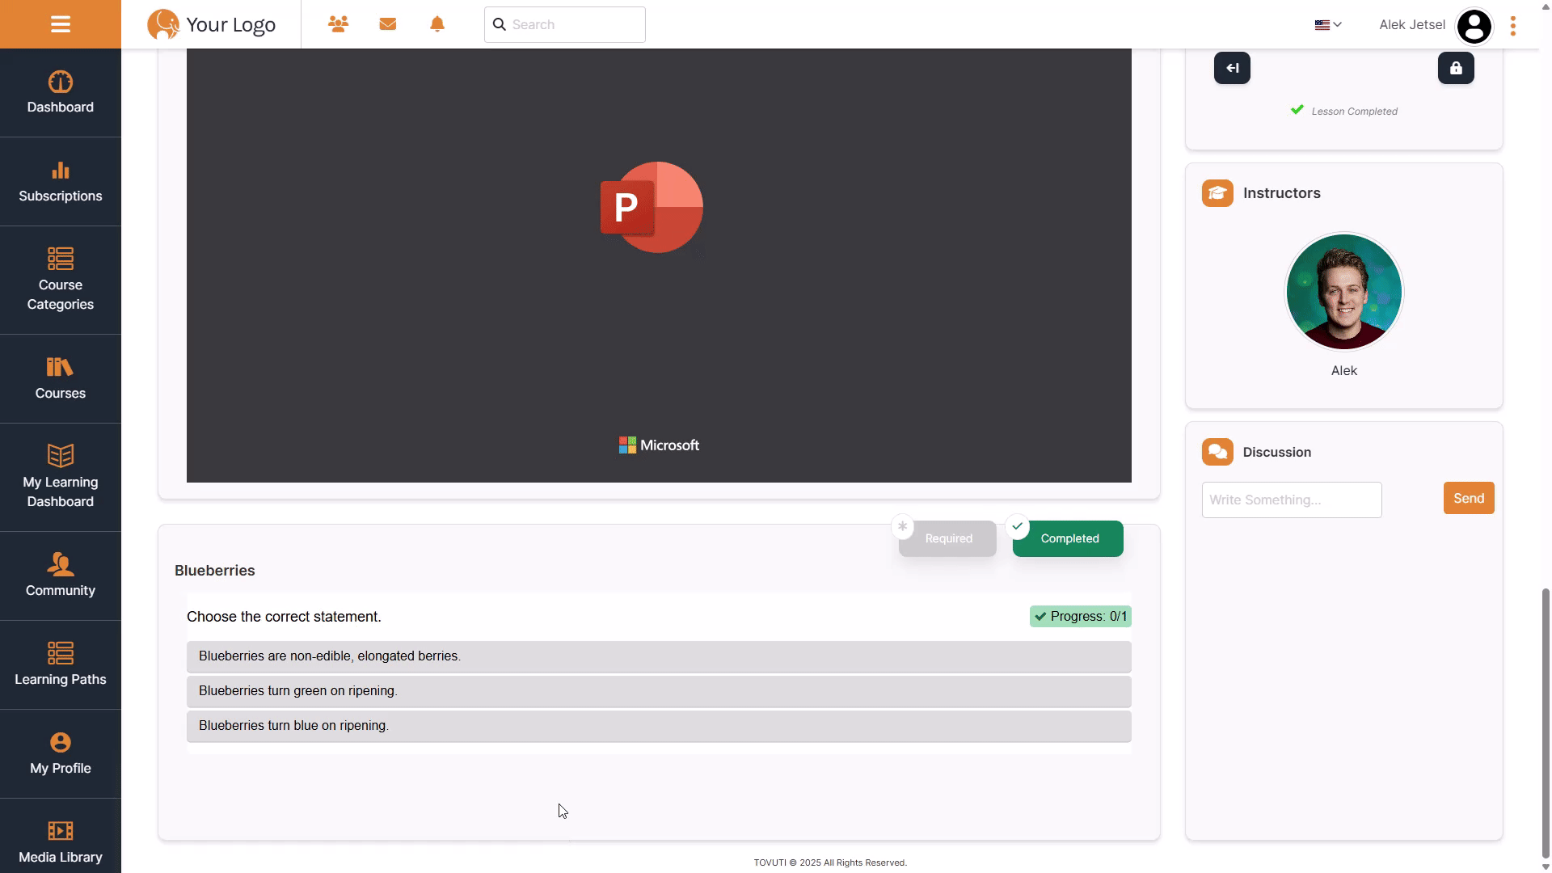The image size is (1552, 873).
Task: Open My Learning Dashboard
Action: coord(61,478)
